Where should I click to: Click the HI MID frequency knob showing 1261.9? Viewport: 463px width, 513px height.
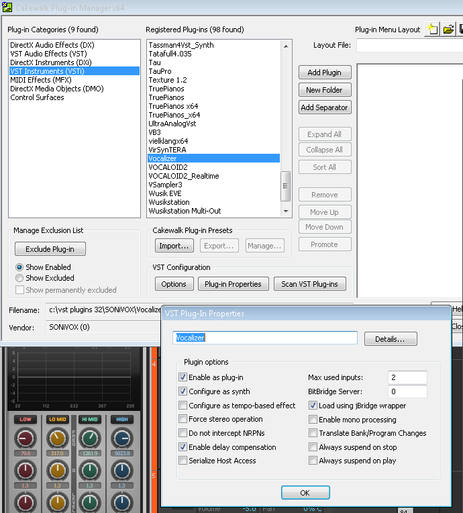point(90,438)
